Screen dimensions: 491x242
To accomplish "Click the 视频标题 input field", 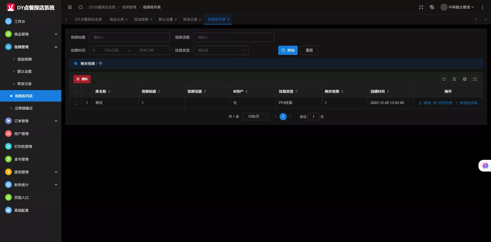I will [x=129, y=37].
